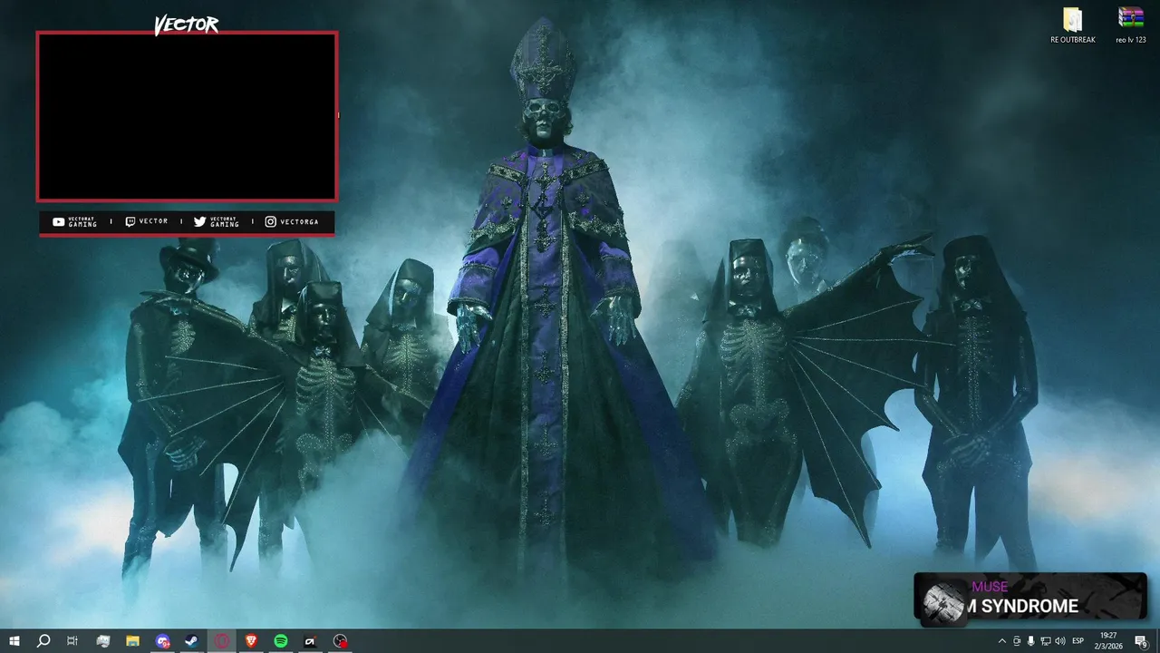Click the microphone tray icon
Image resolution: width=1160 pixels, height=653 pixels.
pyautogui.click(x=1030, y=641)
